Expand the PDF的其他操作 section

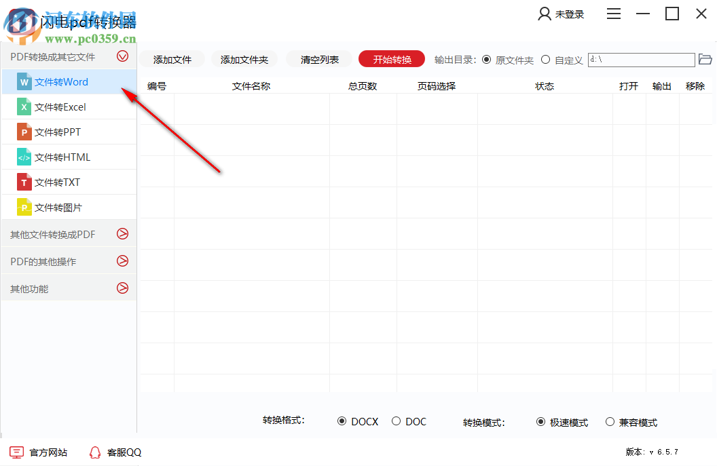tap(123, 260)
